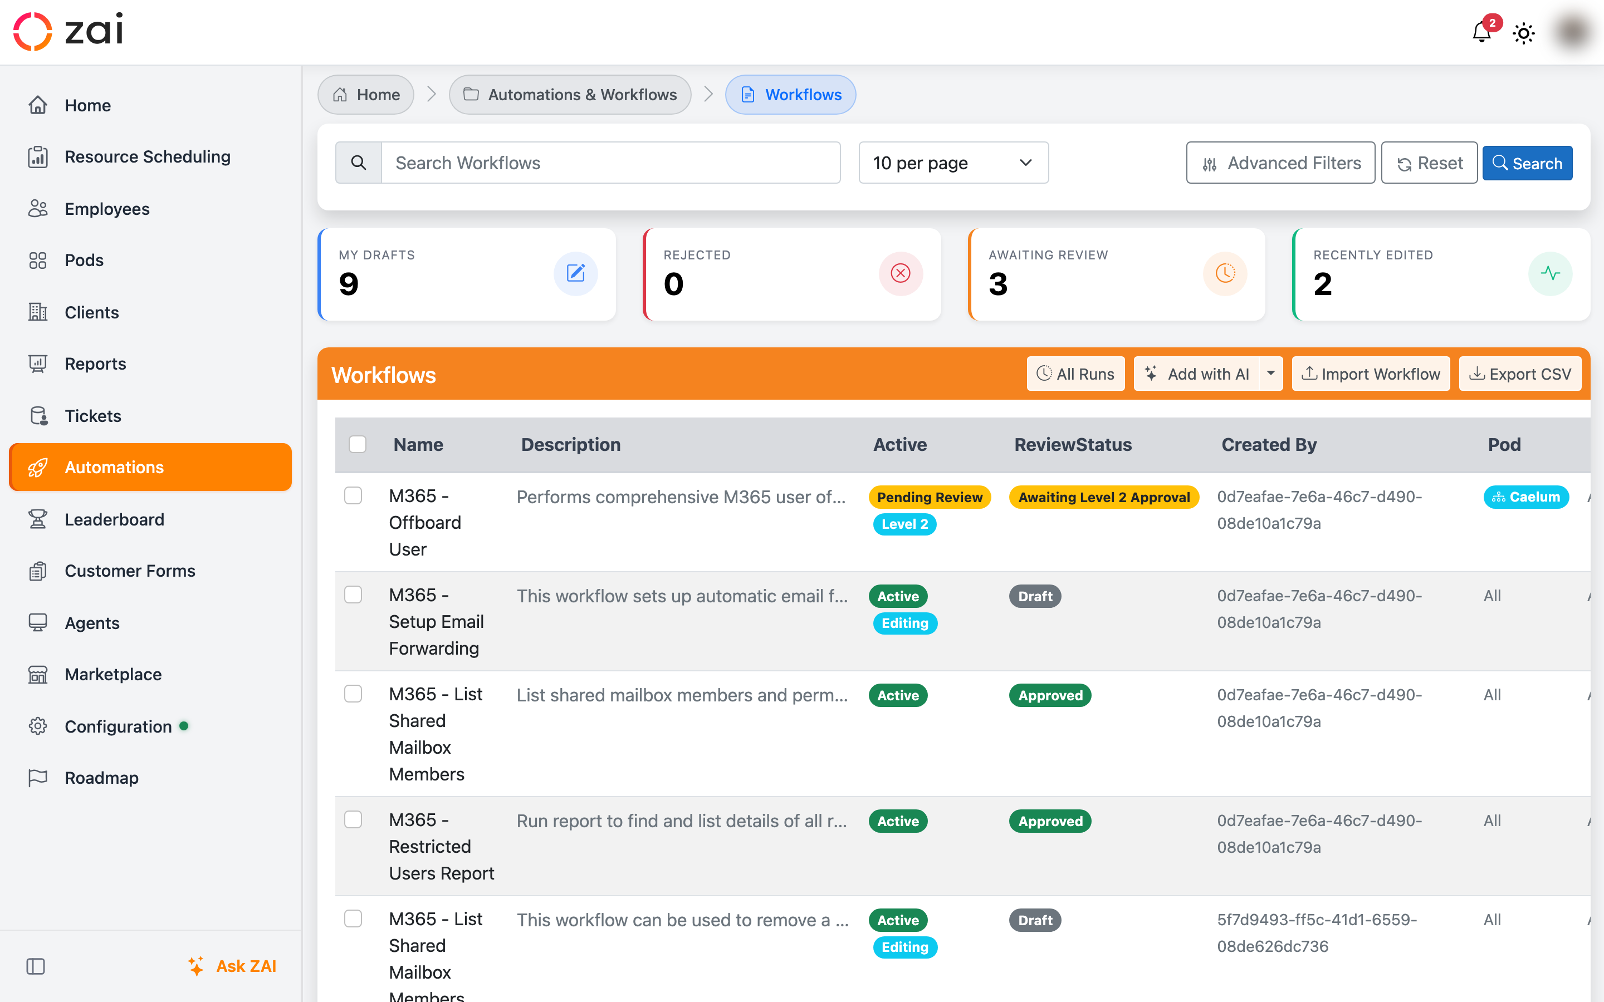Click the zai logo
Screen dimensions: 1604x1002
69,31
